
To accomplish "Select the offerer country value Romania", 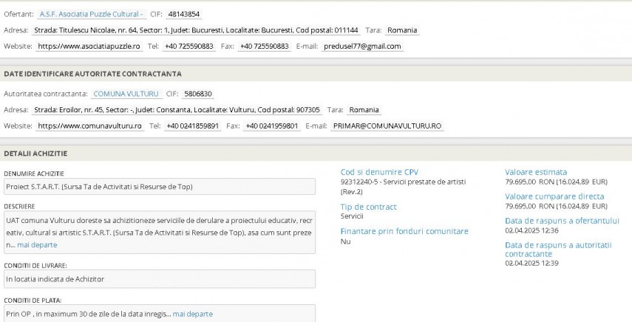I will [x=402, y=30].
